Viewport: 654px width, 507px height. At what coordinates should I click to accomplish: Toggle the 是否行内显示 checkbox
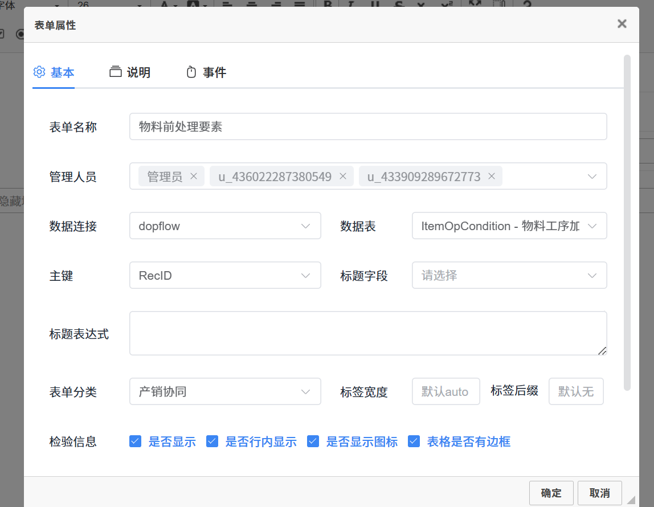(x=212, y=441)
